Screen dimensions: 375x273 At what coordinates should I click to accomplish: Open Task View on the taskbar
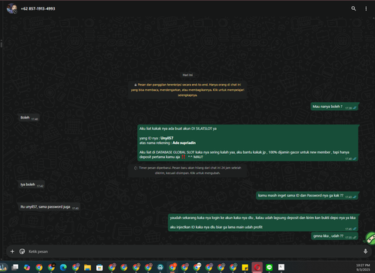[x=15, y=267]
